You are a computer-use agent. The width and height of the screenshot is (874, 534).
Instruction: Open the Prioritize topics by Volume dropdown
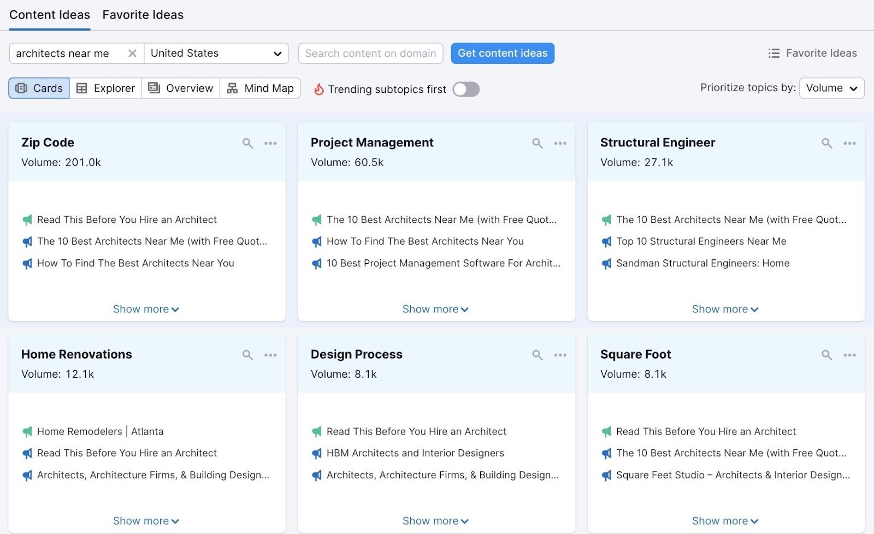831,87
